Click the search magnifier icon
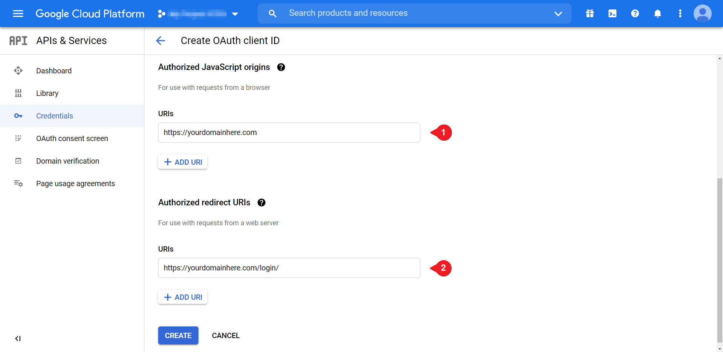The height and width of the screenshot is (352, 723). tap(273, 13)
